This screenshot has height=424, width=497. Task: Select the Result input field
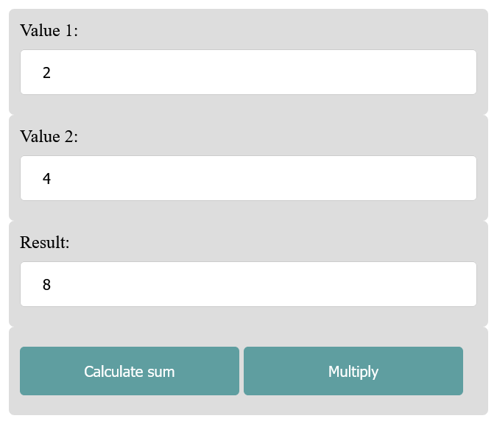pyautogui.click(x=248, y=284)
